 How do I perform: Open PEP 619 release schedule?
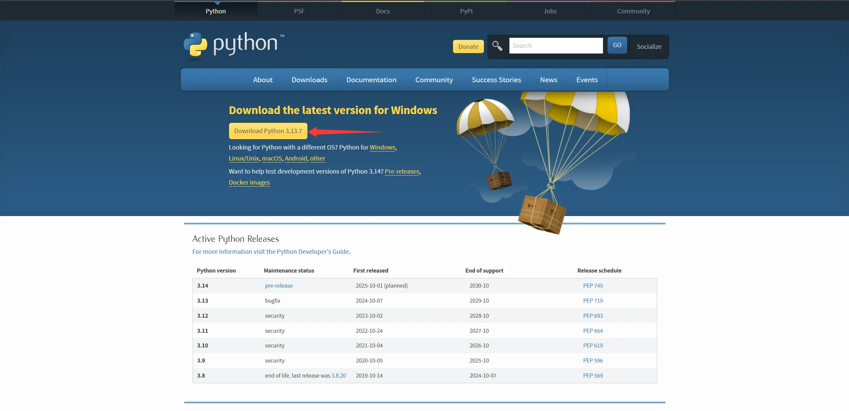(x=593, y=345)
